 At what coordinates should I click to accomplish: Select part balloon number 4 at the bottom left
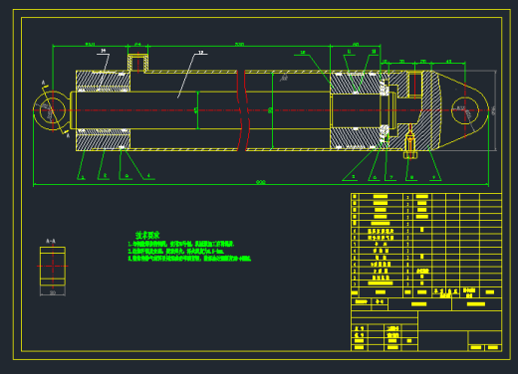[x=148, y=175]
